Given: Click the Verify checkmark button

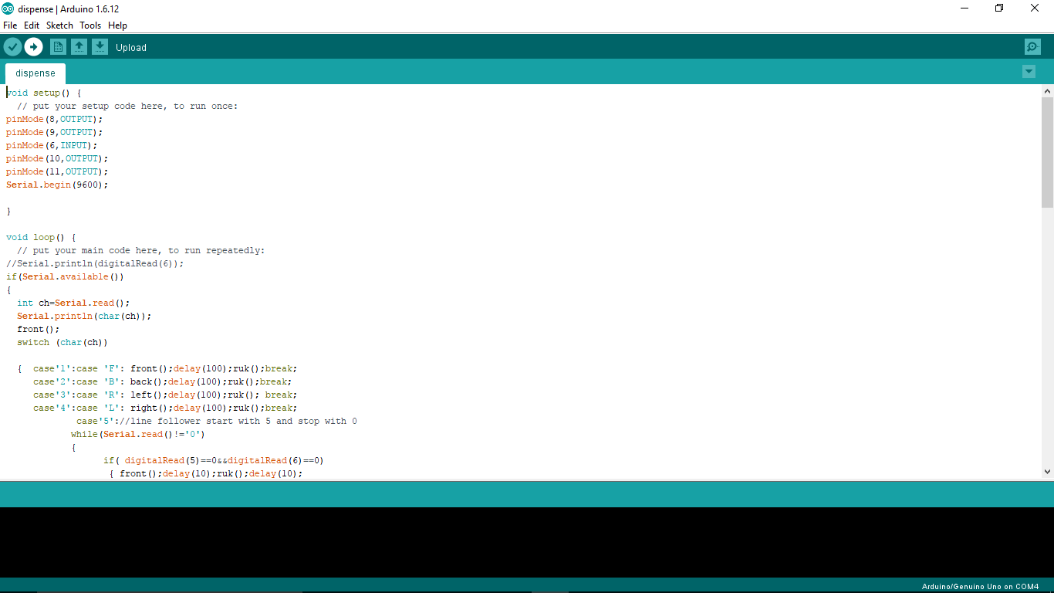Looking at the screenshot, I should pos(12,47).
